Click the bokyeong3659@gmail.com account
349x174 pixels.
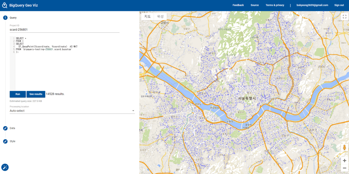click(x=312, y=5)
